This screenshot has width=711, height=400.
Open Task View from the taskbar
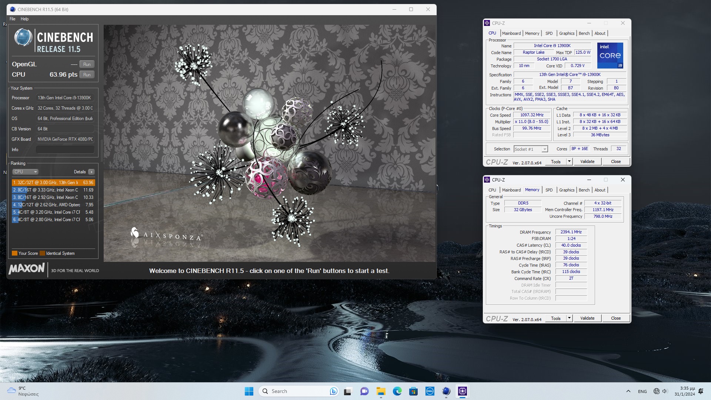click(347, 391)
